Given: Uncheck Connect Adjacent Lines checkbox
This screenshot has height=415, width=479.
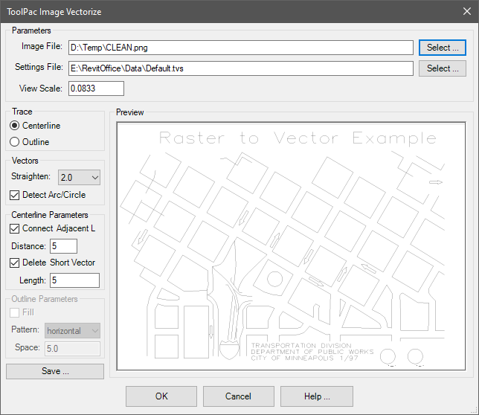Looking at the screenshot, I should pos(16,228).
